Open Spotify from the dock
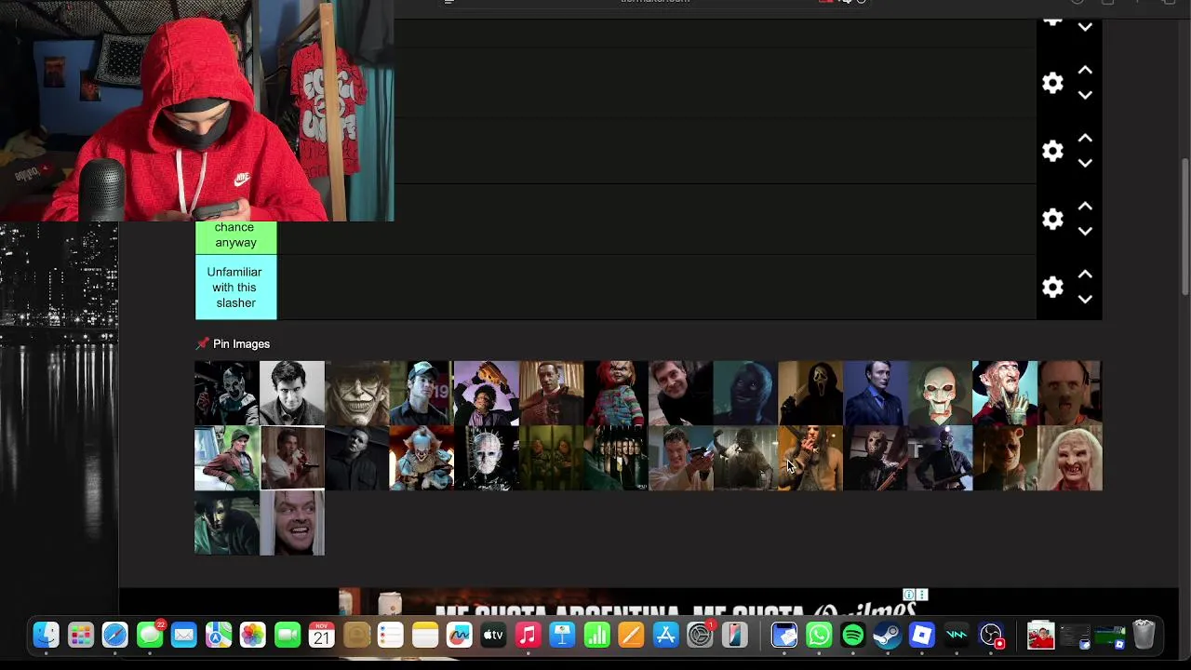Viewport: 1191px width, 670px height. [x=853, y=636]
